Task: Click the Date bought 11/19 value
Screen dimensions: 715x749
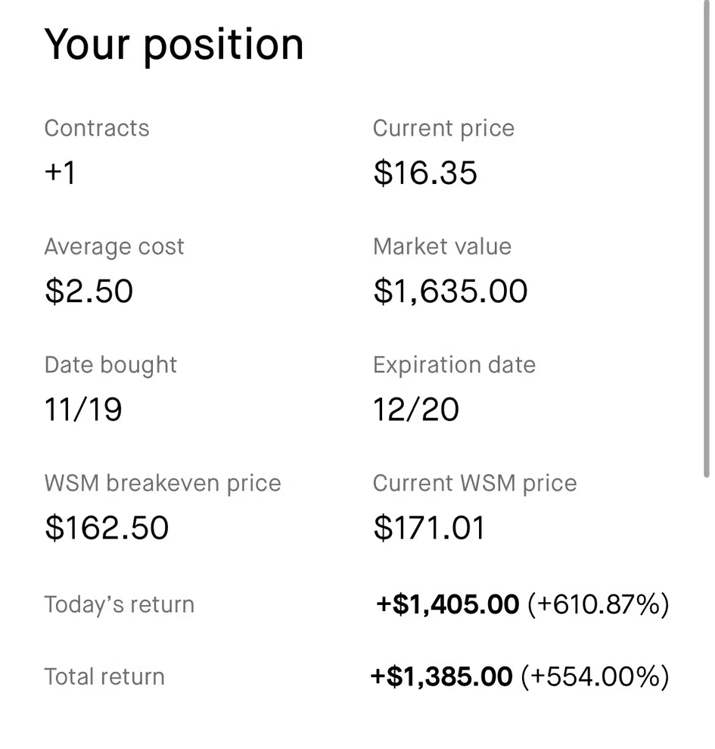Action: pos(83,410)
